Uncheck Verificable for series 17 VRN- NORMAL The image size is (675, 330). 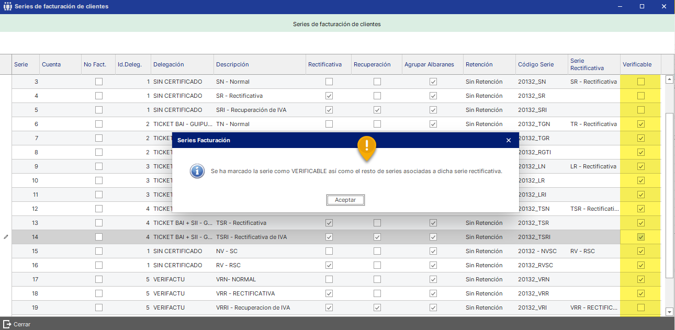pyautogui.click(x=641, y=279)
